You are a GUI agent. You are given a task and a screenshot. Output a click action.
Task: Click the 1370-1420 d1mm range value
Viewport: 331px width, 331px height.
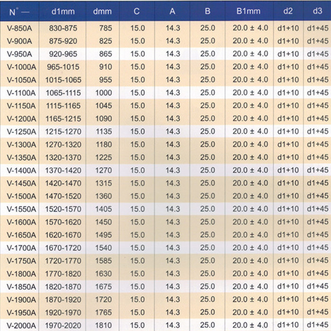(63, 170)
